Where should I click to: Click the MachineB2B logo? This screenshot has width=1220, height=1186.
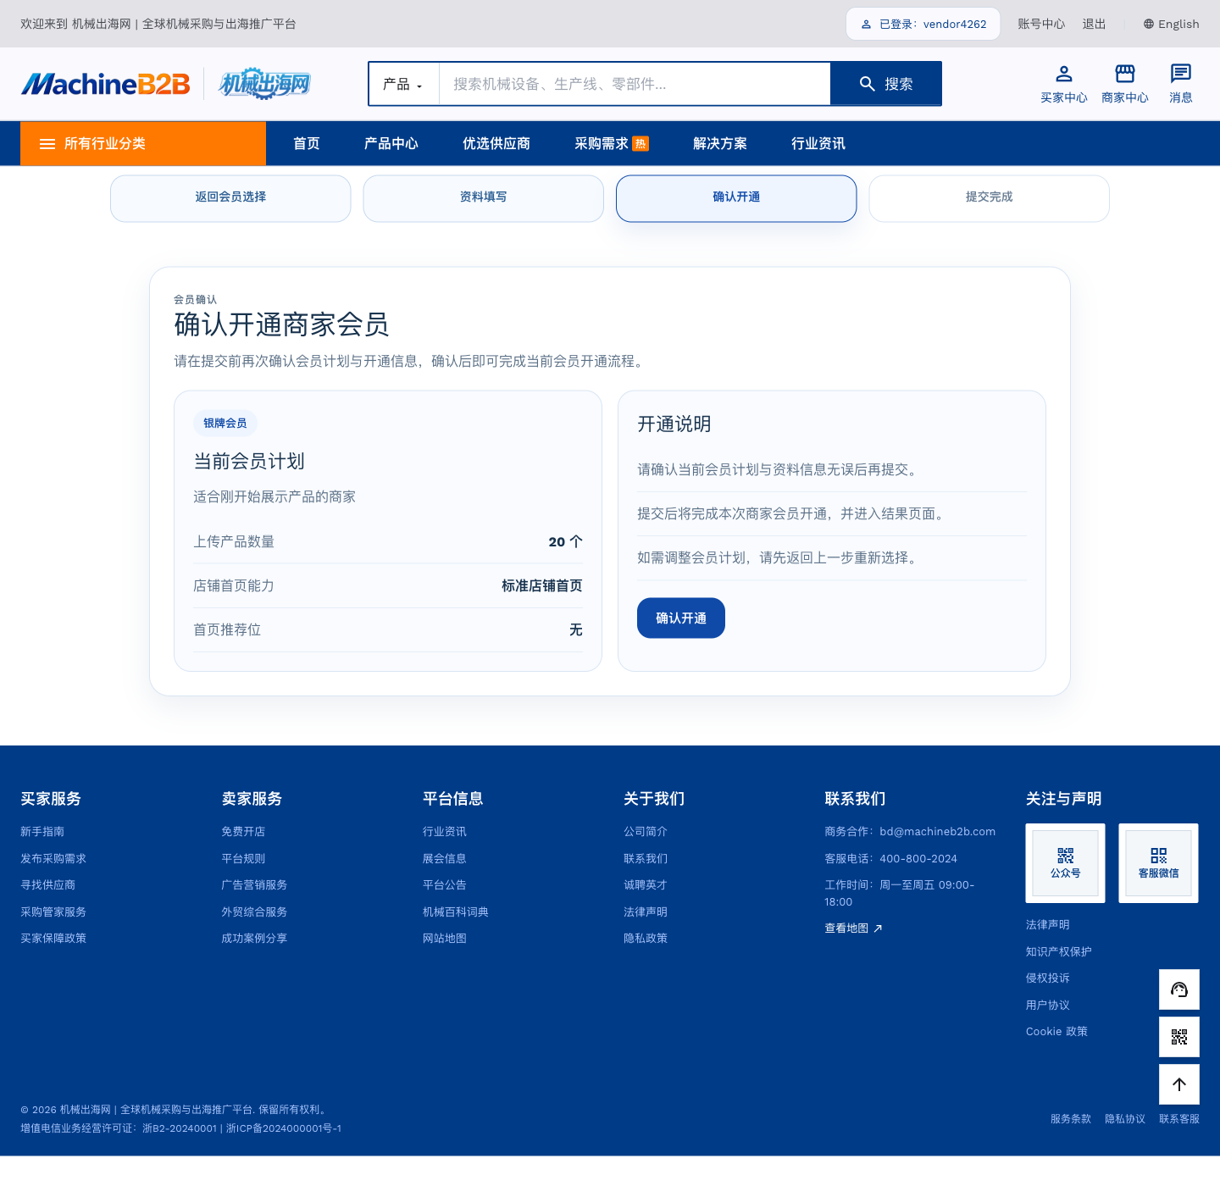pyautogui.click(x=106, y=84)
